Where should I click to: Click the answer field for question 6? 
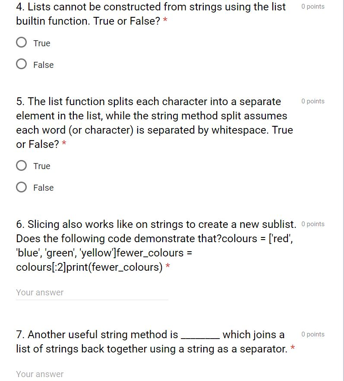tap(92, 292)
